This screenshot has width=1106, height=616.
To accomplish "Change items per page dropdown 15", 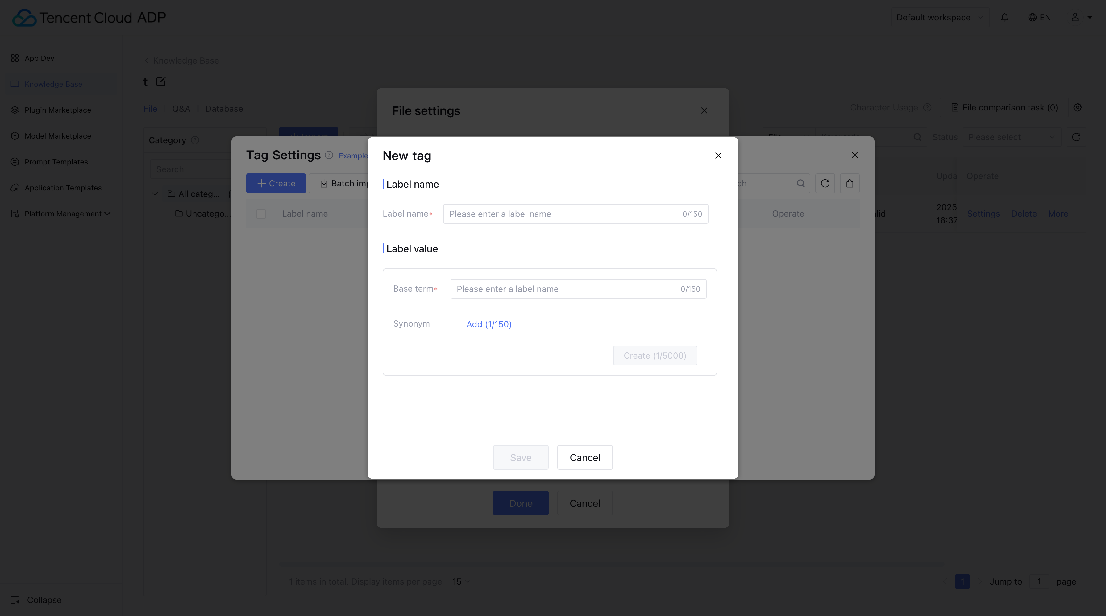I will click(461, 581).
